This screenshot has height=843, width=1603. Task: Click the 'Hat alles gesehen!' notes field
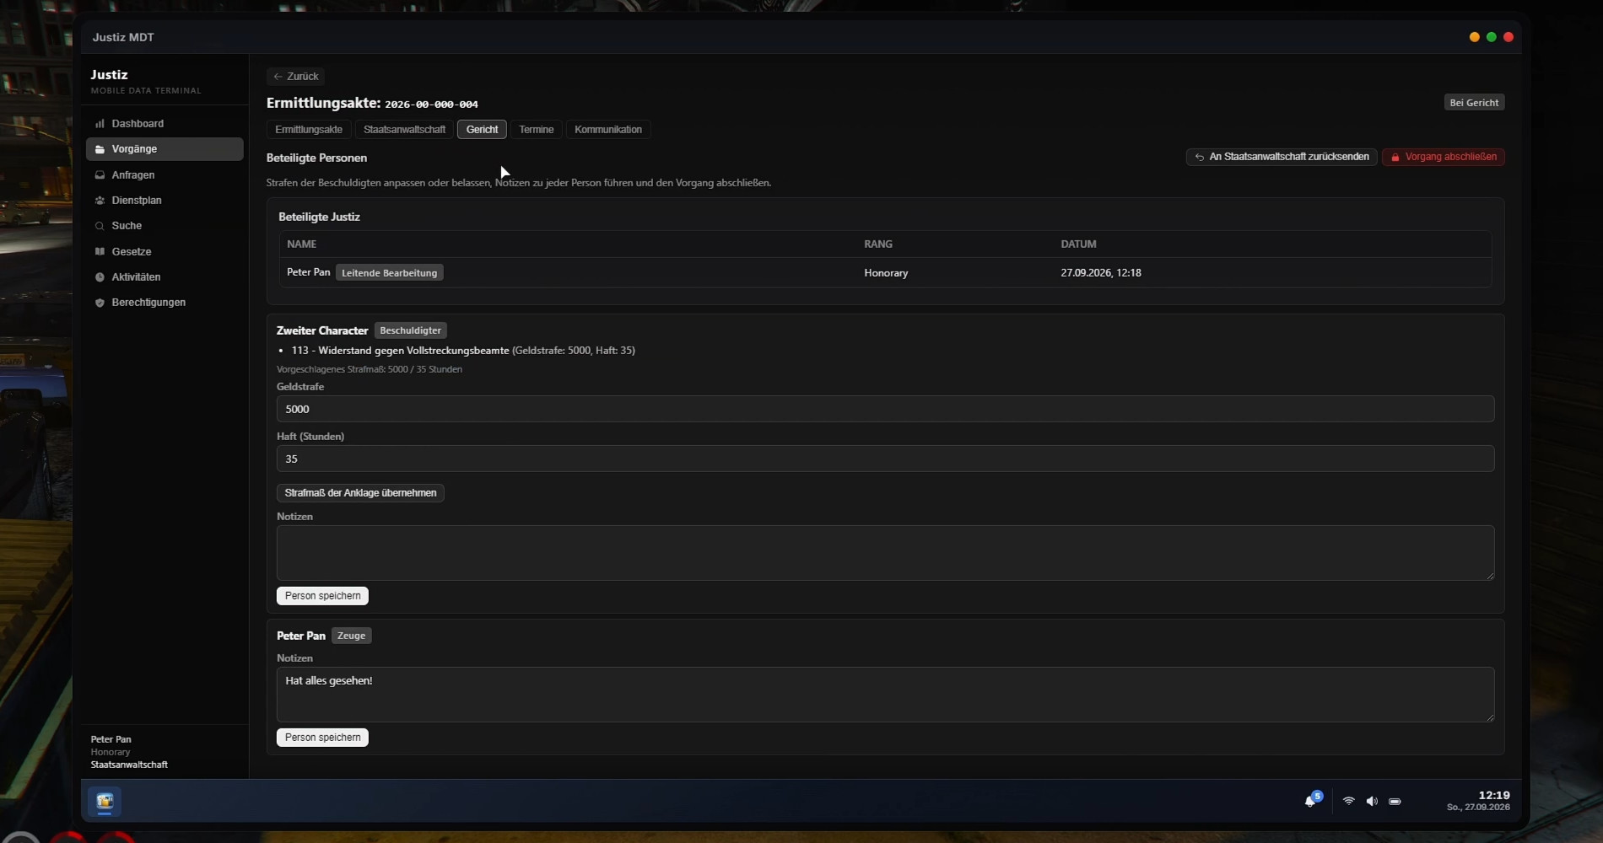coord(885,695)
